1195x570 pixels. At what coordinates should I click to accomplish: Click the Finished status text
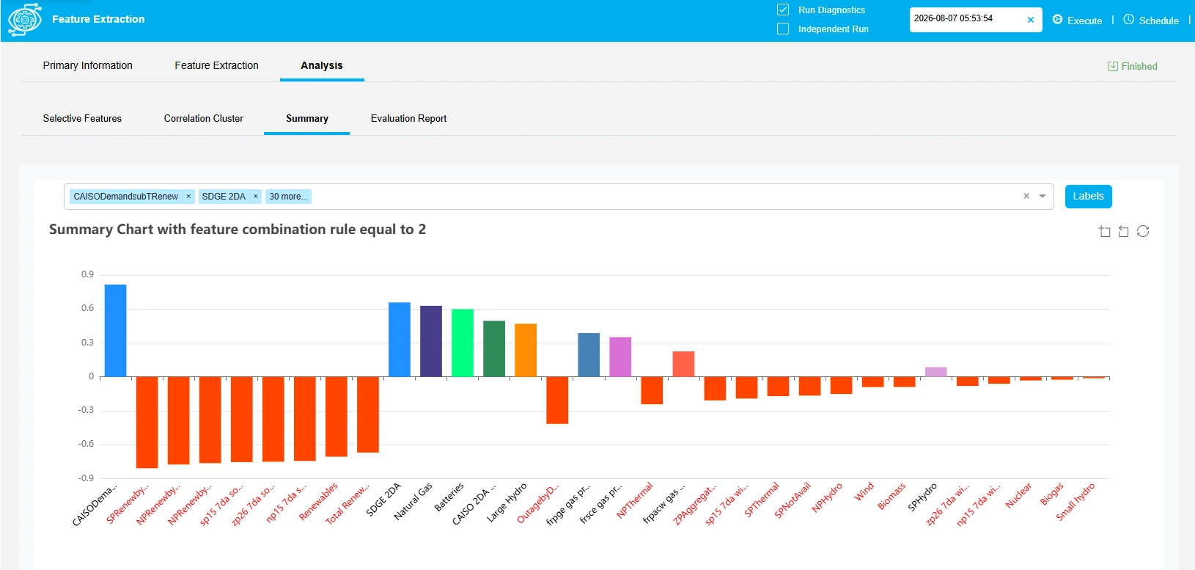coord(1139,66)
